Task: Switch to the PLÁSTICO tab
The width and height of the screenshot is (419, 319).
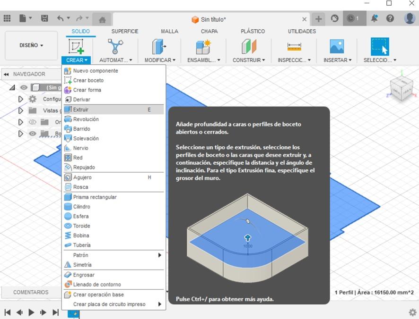Action: 253,32
